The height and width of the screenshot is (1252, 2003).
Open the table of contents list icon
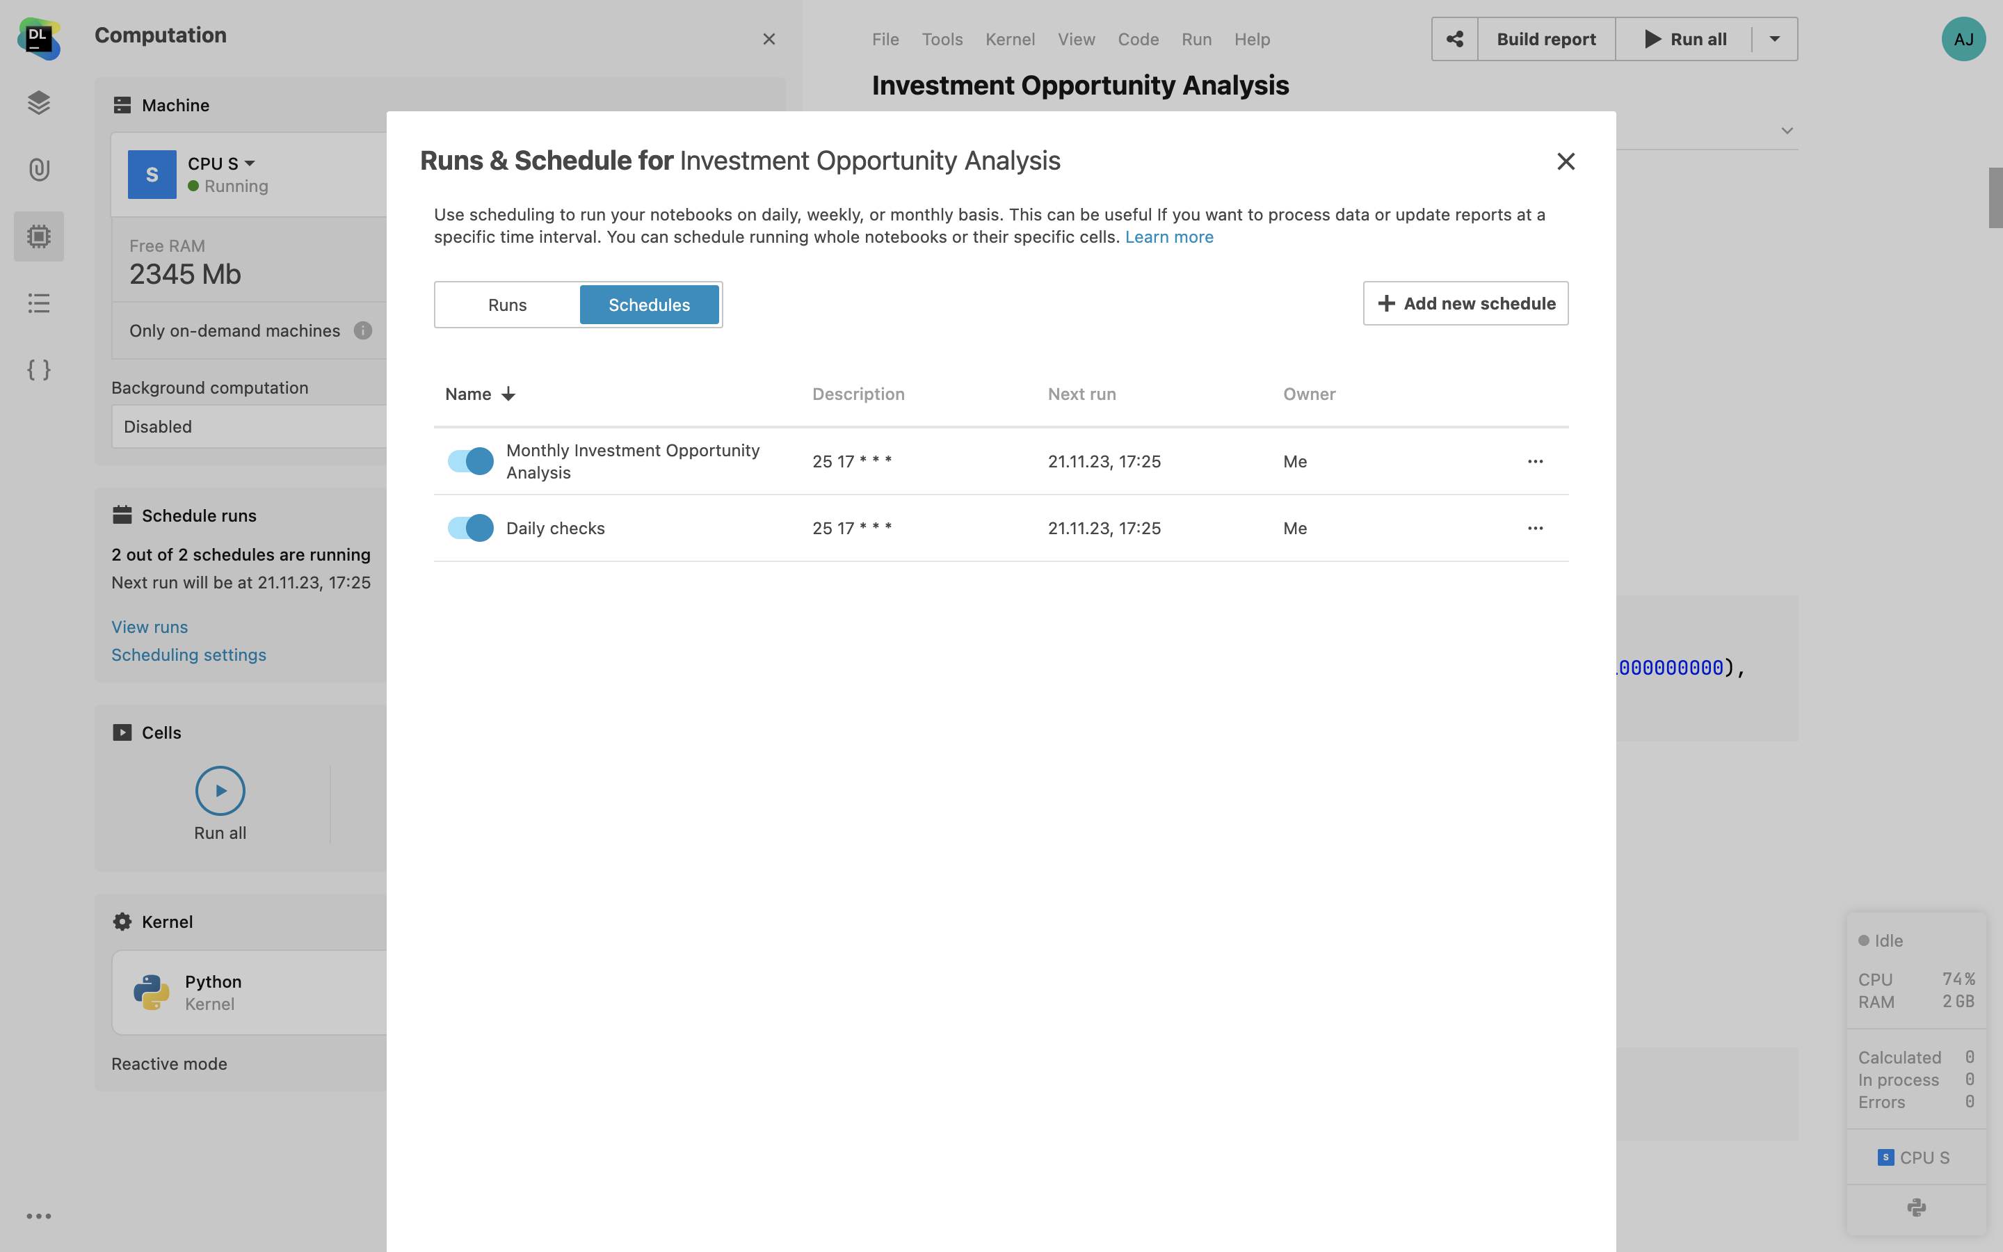(39, 303)
